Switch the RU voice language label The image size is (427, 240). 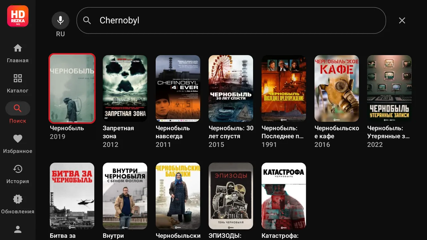60,34
